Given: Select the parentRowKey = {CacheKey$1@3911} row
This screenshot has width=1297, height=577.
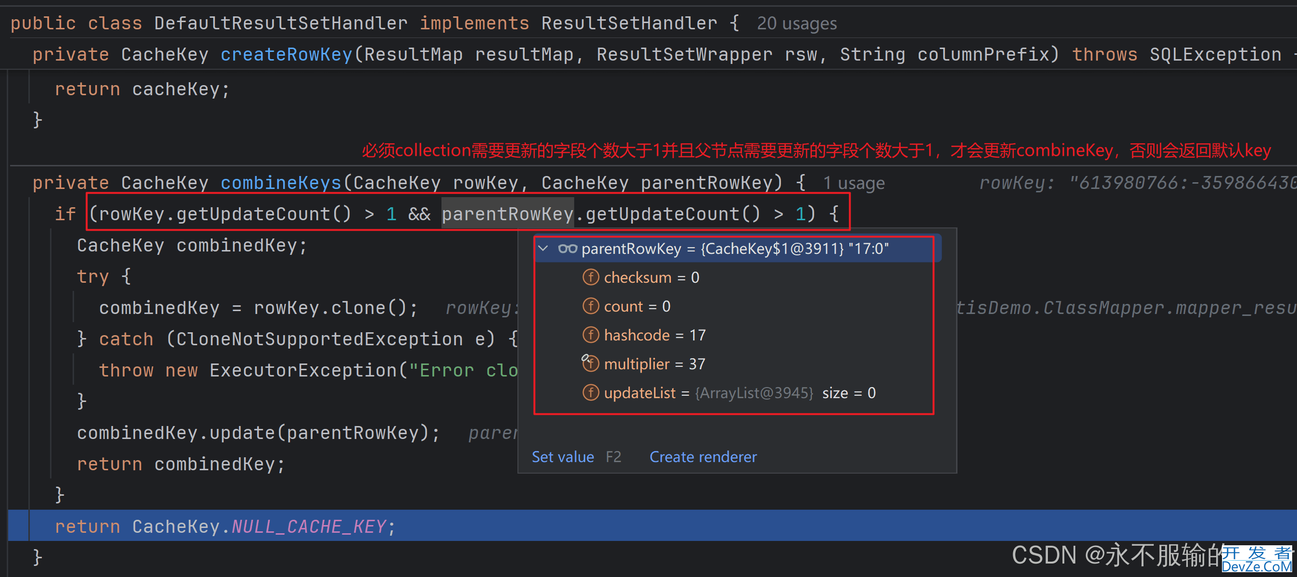Looking at the screenshot, I should [738, 249].
